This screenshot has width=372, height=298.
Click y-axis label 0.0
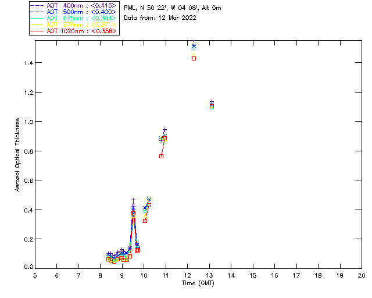28,267
